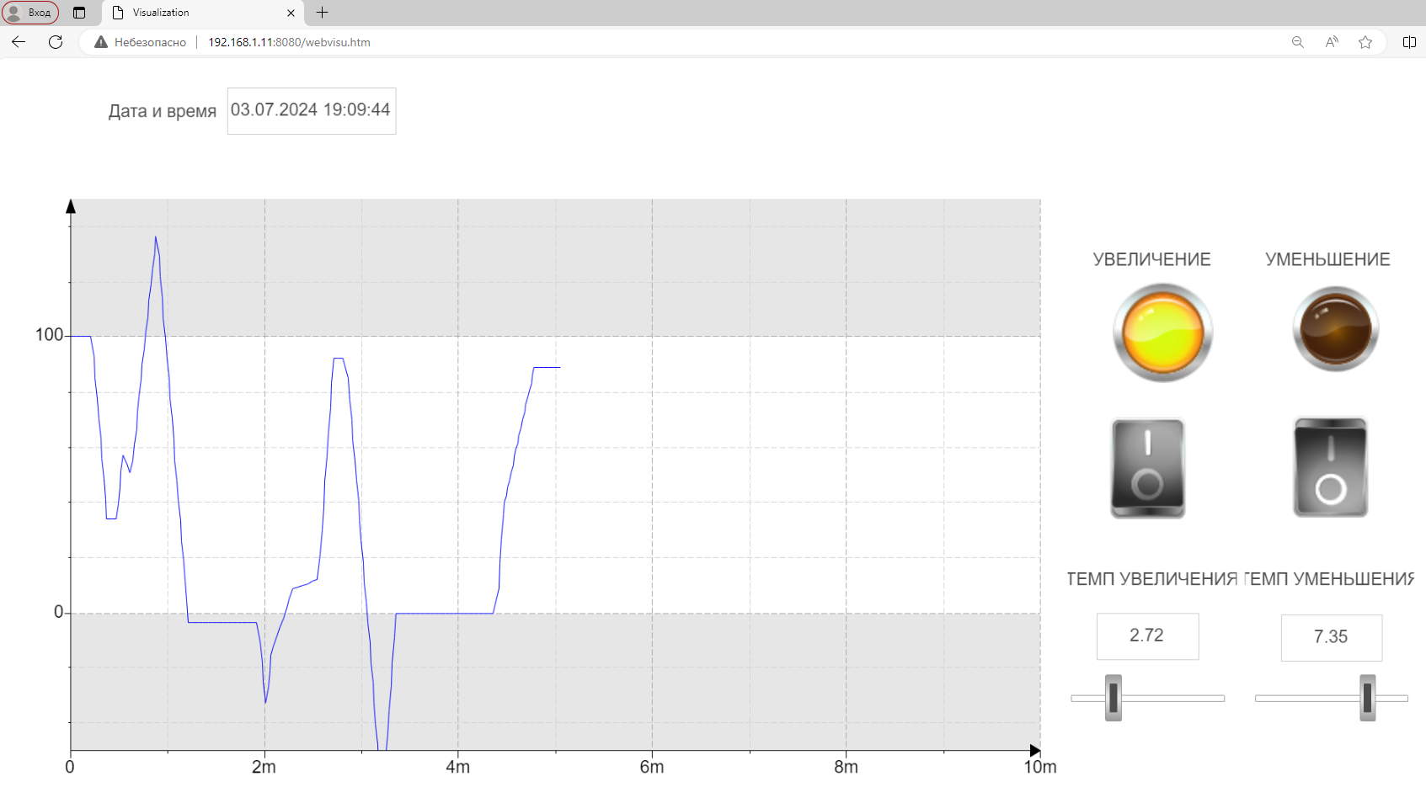This screenshot has width=1426, height=787.
Task: Select the 7.35 rate value field
Action: coord(1331,638)
